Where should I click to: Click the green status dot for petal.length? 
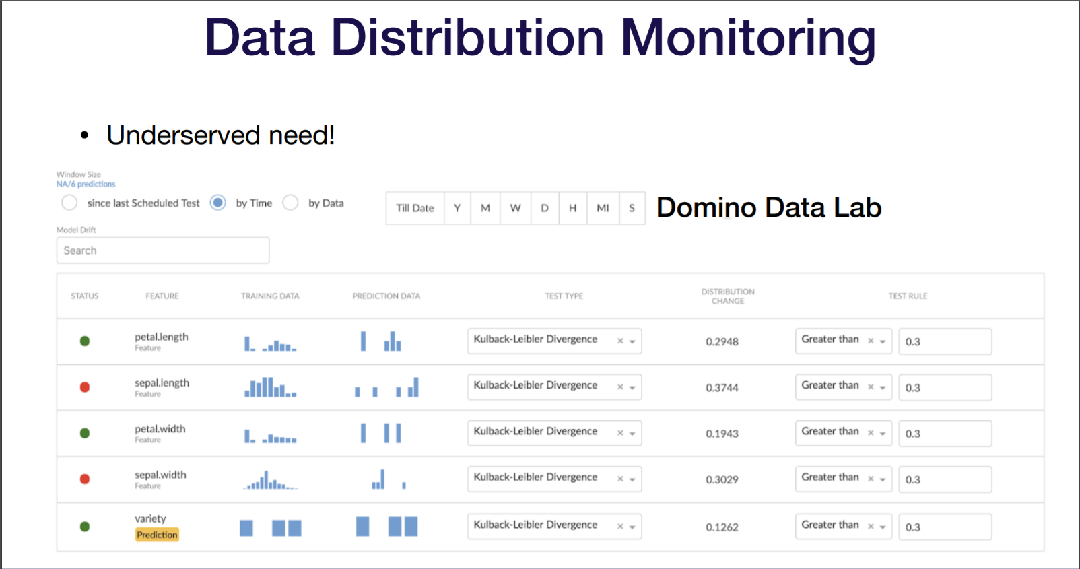[85, 341]
